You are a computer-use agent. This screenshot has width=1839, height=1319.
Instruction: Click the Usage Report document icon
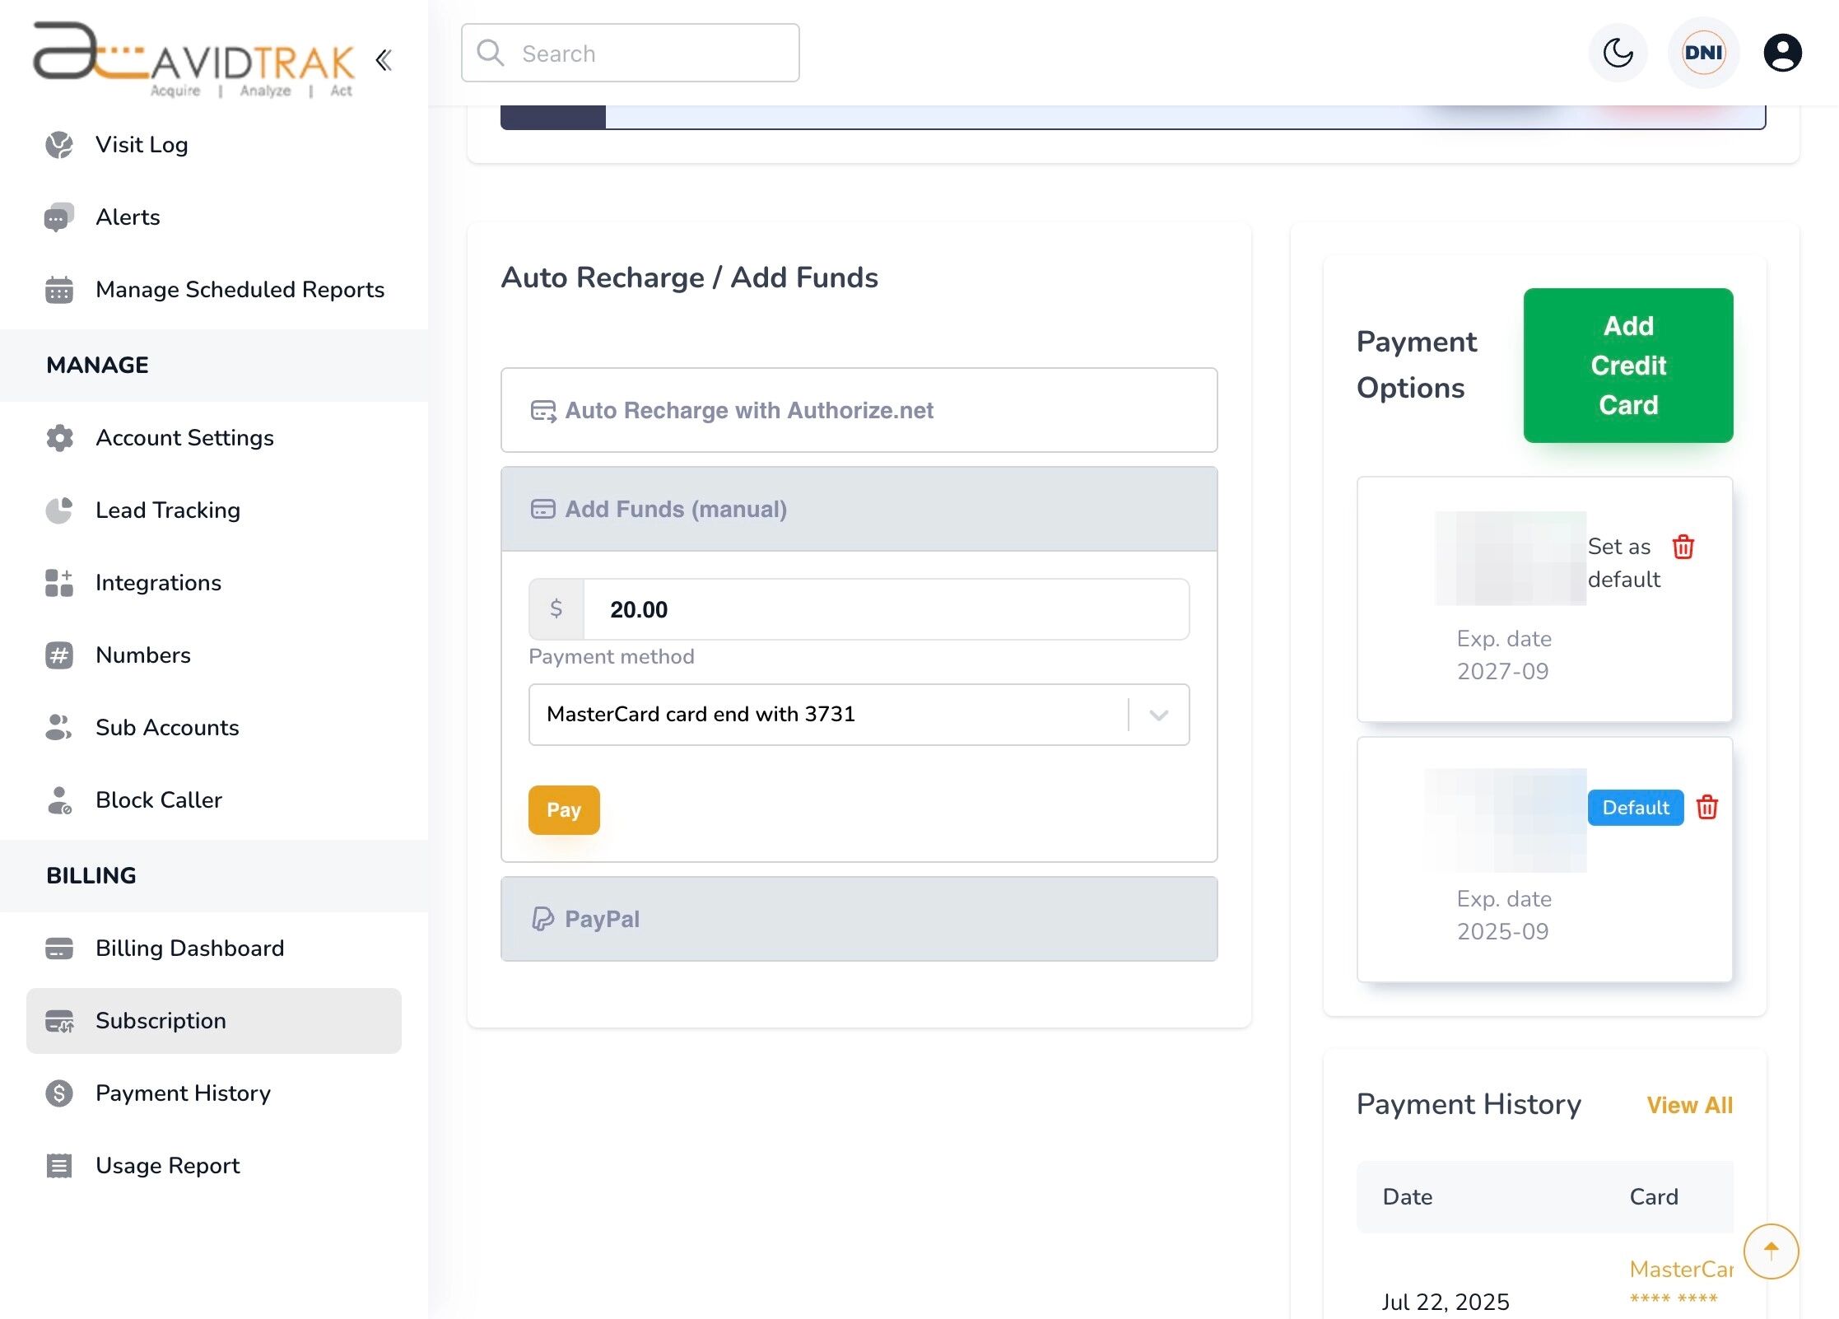[x=59, y=1166]
